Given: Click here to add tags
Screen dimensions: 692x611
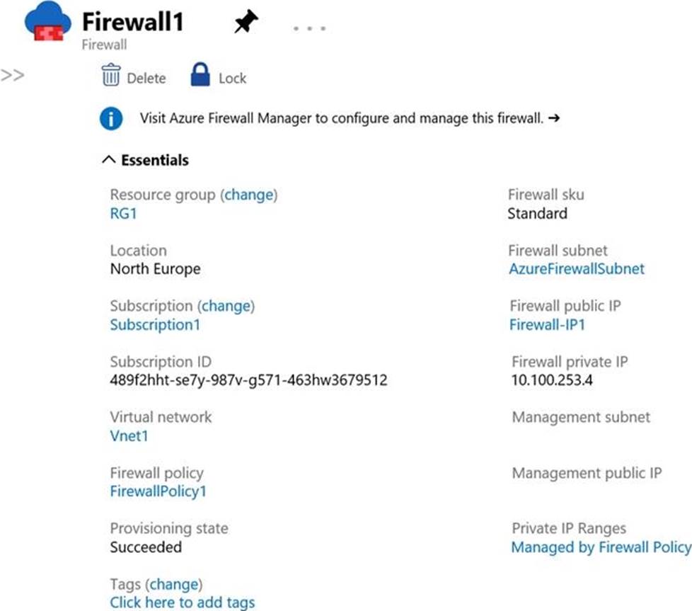Looking at the screenshot, I should 182,603.
